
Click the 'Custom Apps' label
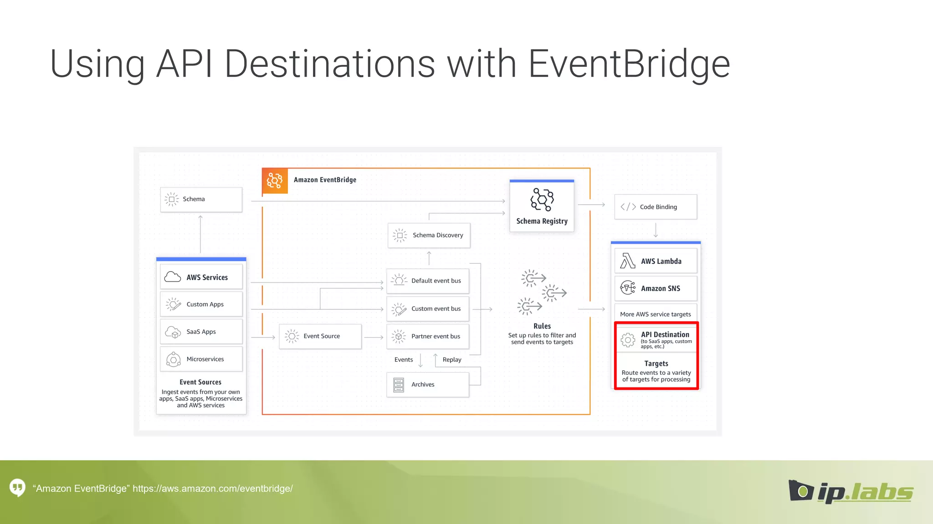[x=205, y=304]
